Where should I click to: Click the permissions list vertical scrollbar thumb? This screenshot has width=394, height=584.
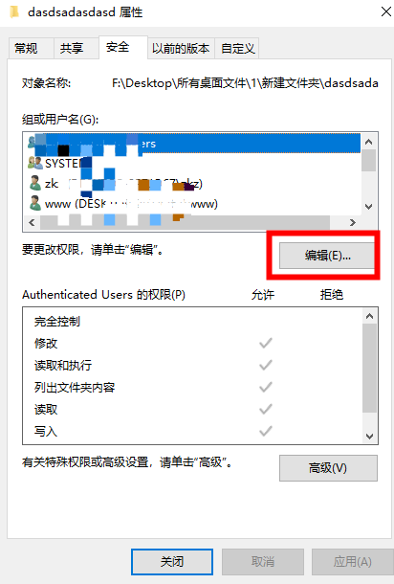click(x=369, y=368)
